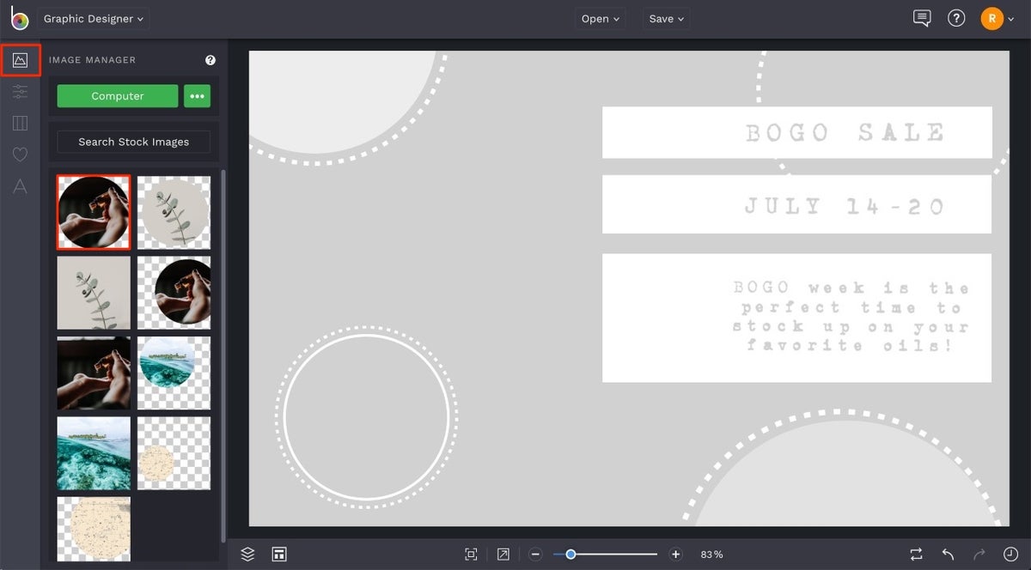Open the edit history clock icon
The image size is (1031, 570).
click(1010, 554)
